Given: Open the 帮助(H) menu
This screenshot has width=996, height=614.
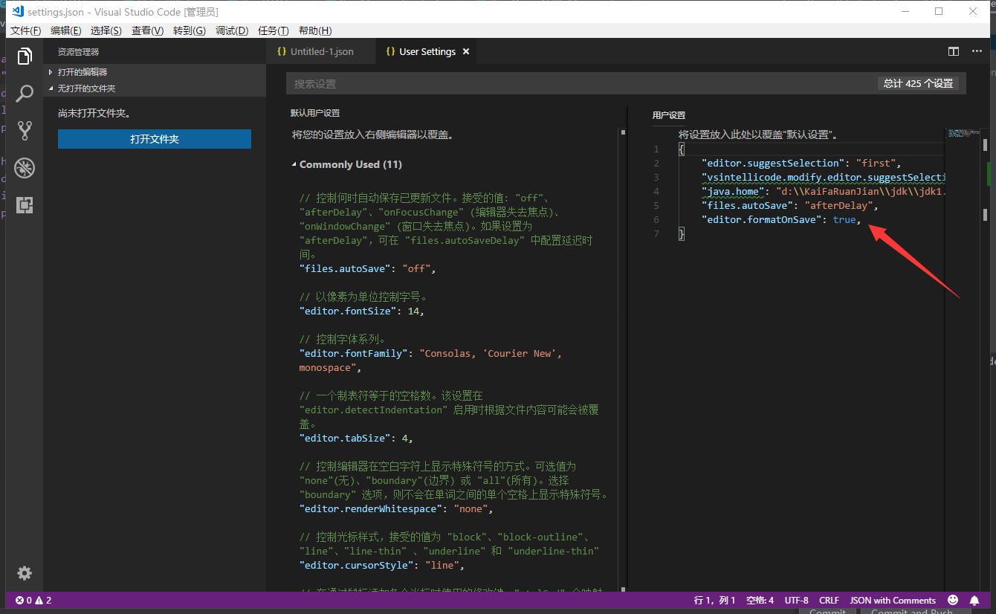Looking at the screenshot, I should tap(315, 30).
